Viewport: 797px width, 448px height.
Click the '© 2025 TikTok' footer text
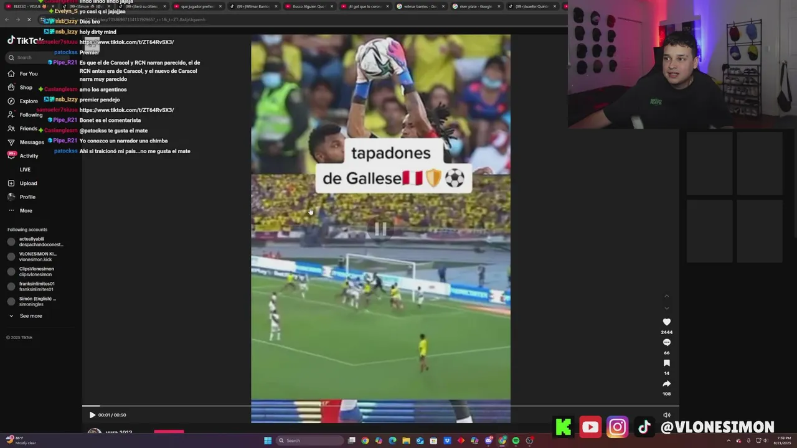point(19,337)
